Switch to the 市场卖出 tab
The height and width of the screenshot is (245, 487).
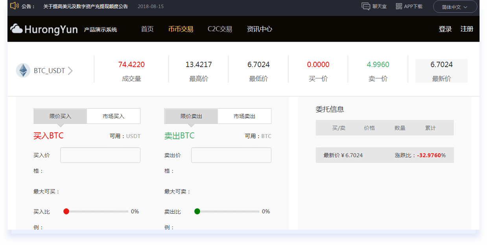(x=244, y=116)
